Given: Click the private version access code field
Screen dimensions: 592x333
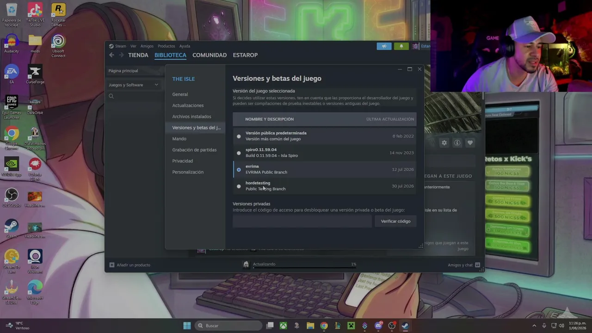Looking at the screenshot, I should point(302,222).
